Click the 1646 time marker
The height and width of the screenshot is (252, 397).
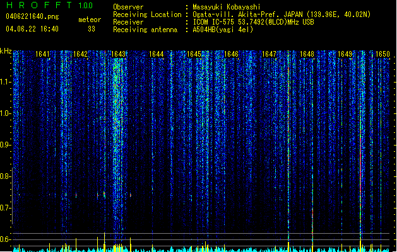coord(232,54)
